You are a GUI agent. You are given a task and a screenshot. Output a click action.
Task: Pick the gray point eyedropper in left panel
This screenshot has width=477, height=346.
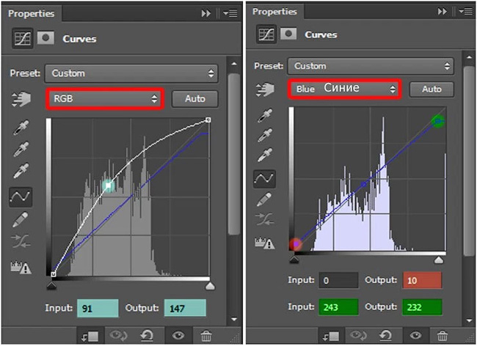pos(21,149)
